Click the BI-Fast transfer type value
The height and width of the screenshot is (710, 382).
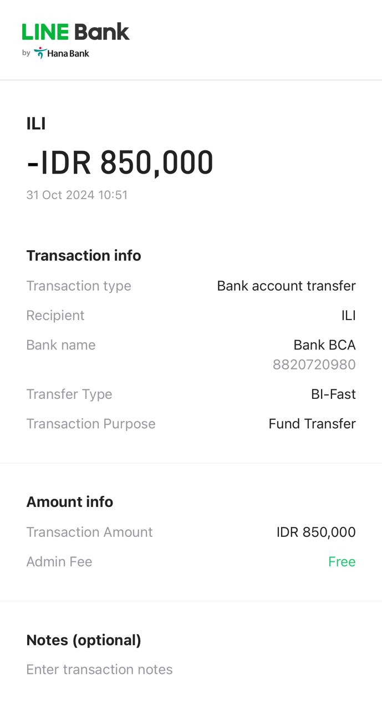[333, 394]
